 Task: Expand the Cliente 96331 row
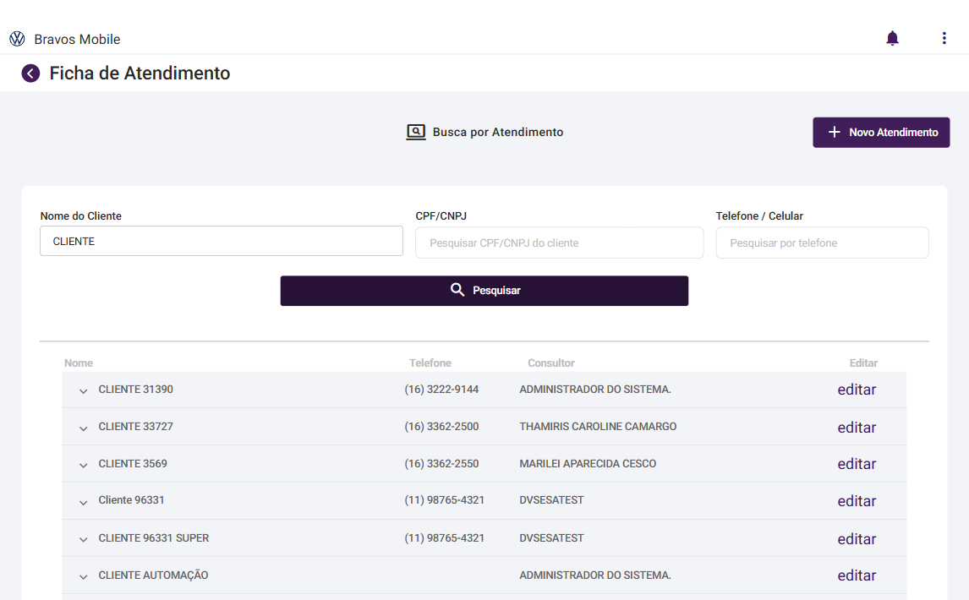coord(83,503)
